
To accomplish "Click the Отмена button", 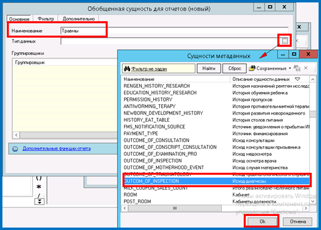I will tap(298, 221).
